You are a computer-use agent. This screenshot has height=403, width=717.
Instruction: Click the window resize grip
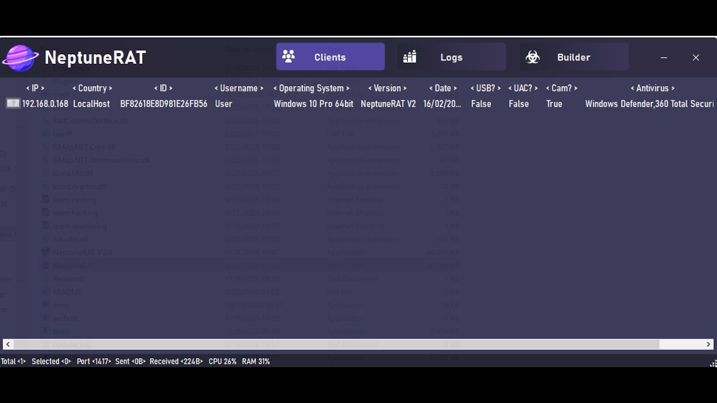click(x=713, y=363)
